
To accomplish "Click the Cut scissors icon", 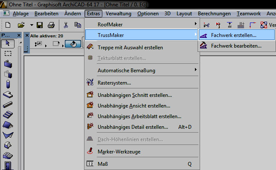I will point(66,25).
